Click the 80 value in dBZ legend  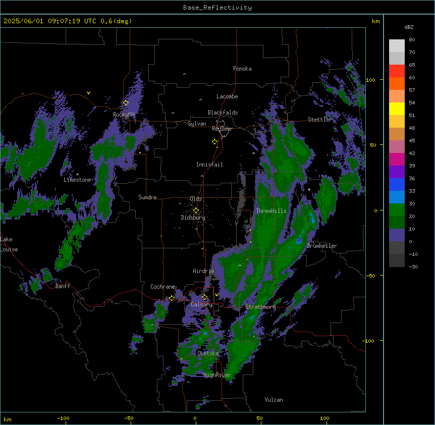point(412,40)
